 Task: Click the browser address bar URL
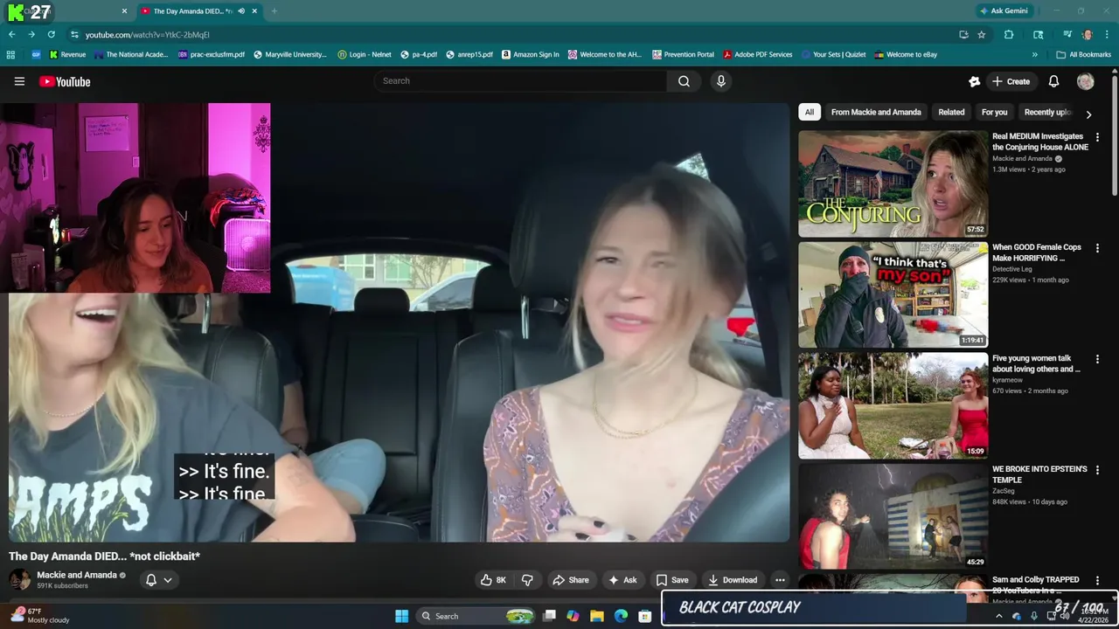148,35
